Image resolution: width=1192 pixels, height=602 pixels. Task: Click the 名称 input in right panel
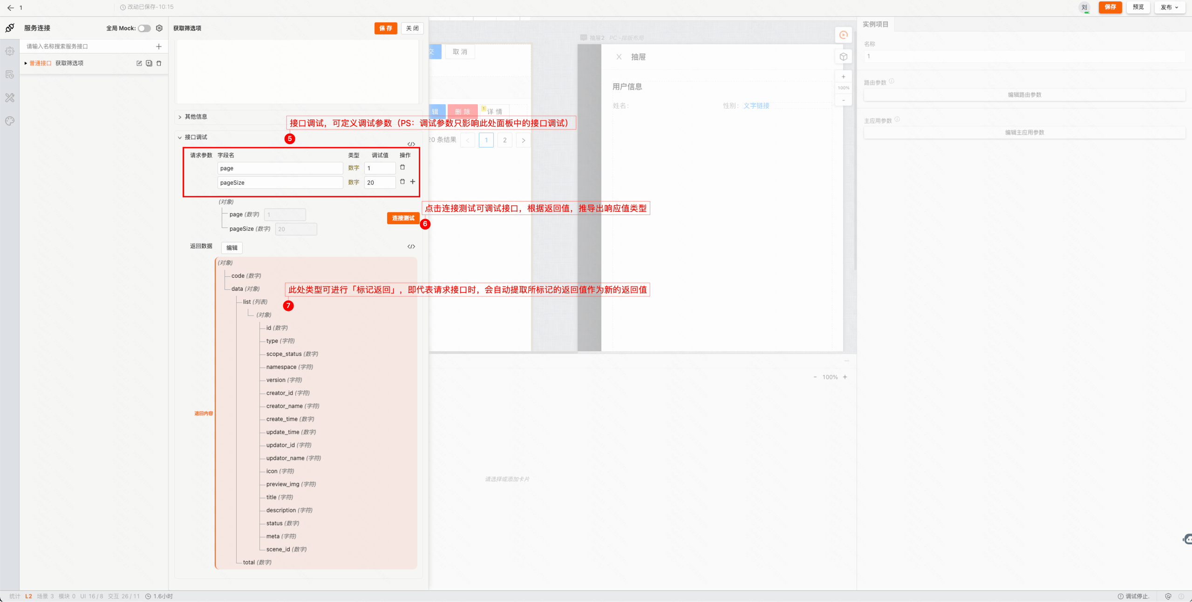(x=1024, y=56)
